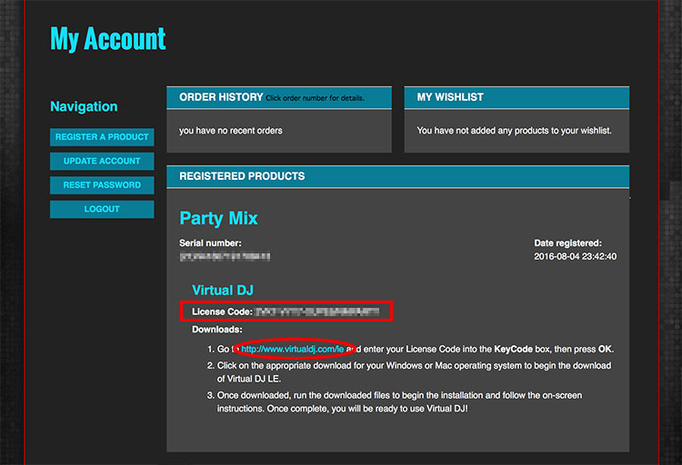Click the 'Downloads:' label under License Code
This screenshot has width=682, height=465.
tap(217, 330)
